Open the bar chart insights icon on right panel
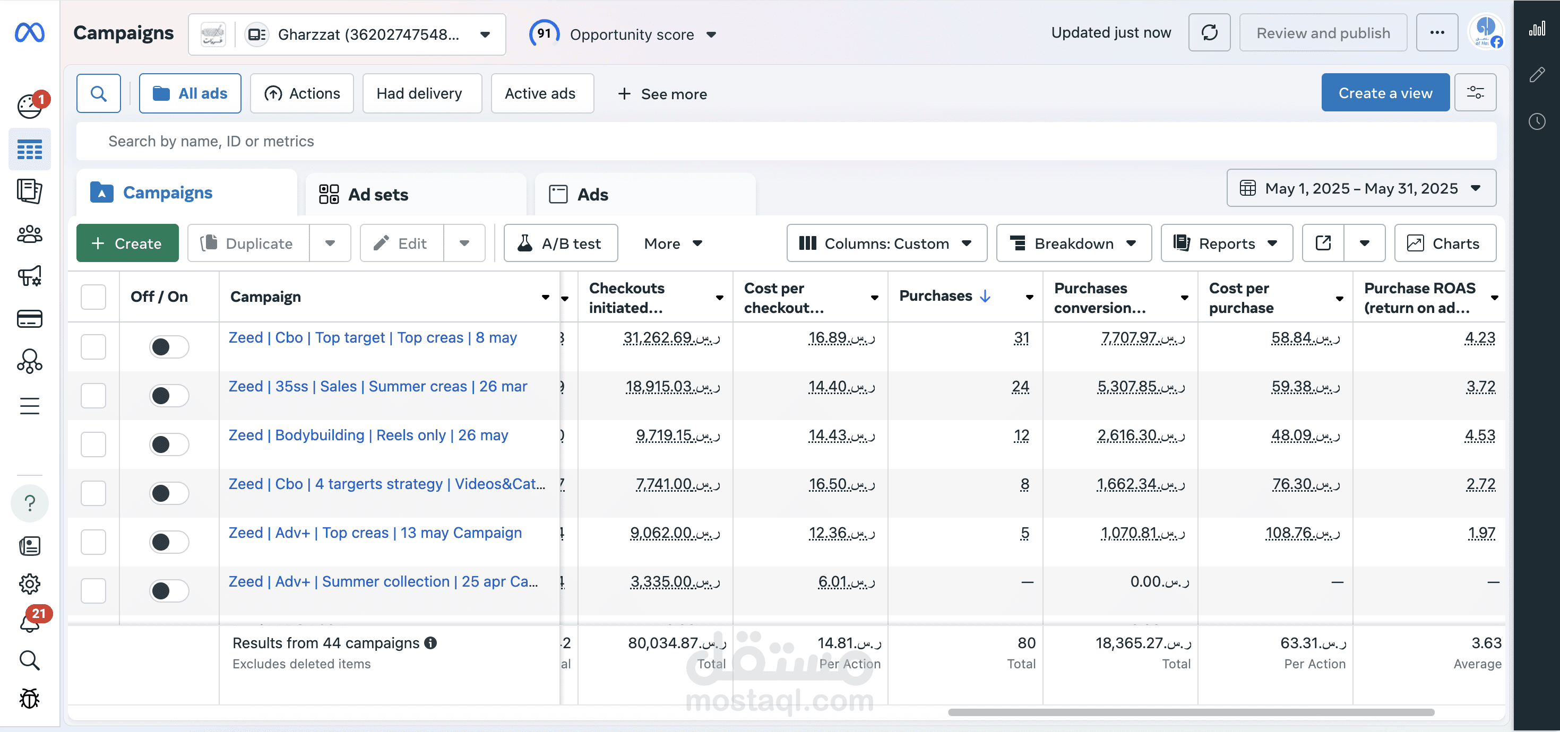 pos(1537,29)
